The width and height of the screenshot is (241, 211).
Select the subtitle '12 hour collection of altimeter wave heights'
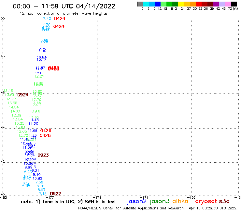point(63,13)
